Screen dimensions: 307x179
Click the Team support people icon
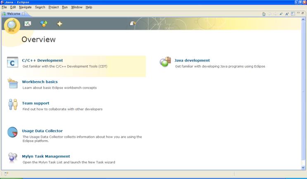click(13, 104)
